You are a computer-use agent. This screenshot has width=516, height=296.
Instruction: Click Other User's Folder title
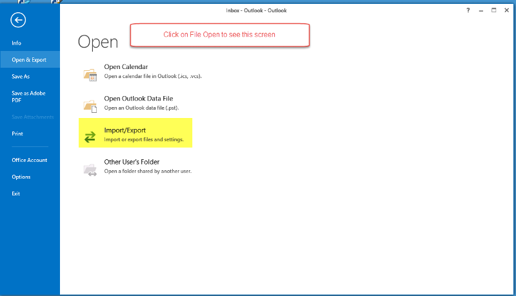[132, 162]
